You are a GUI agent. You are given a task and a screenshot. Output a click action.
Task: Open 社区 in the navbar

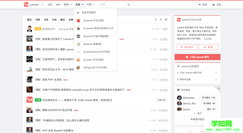pyautogui.click(x=50, y=5)
